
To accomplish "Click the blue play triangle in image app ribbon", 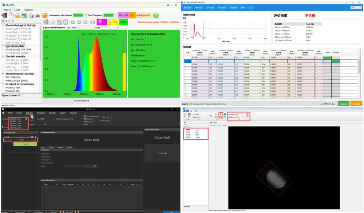I will [x=221, y=114].
